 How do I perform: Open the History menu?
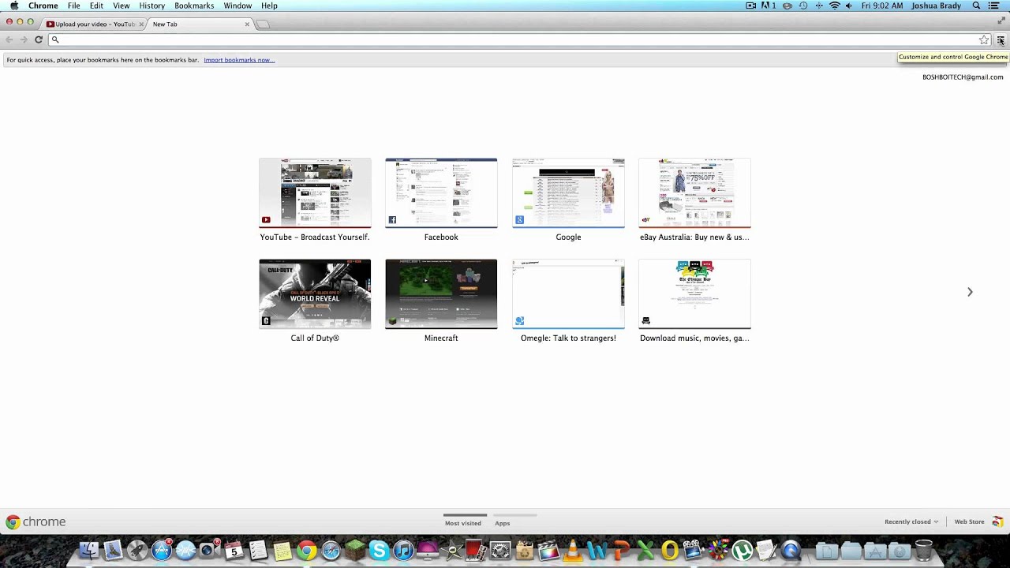(x=151, y=6)
